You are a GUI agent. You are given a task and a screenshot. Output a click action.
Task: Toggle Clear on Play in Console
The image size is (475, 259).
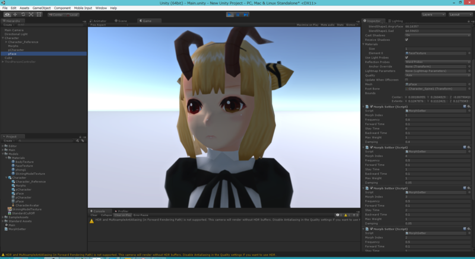point(123,215)
